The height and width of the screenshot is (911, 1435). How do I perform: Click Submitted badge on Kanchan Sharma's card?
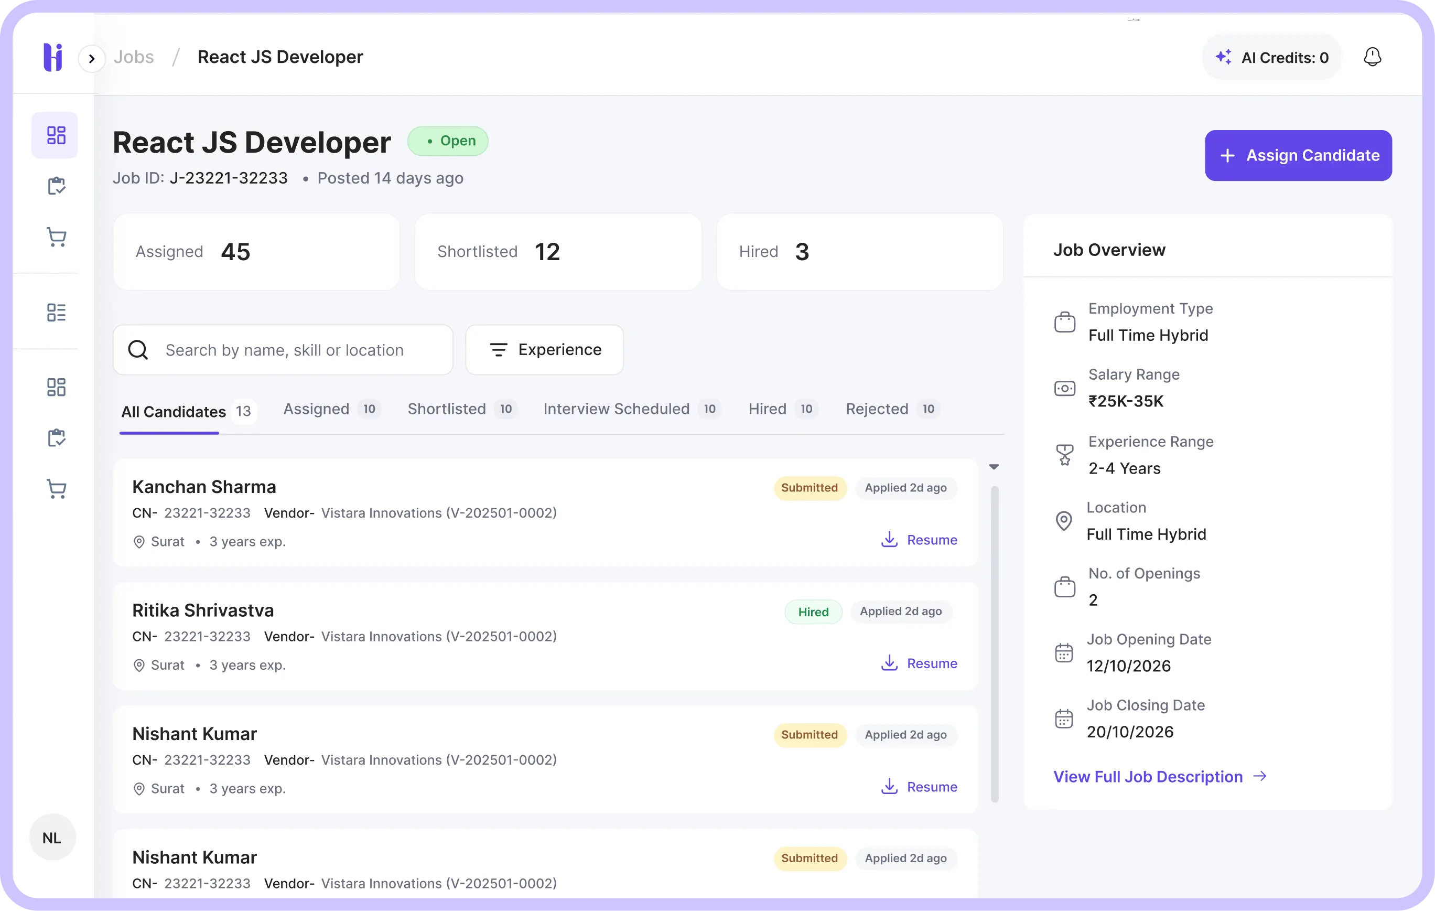coord(810,488)
